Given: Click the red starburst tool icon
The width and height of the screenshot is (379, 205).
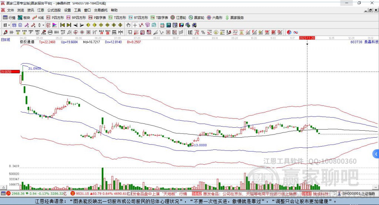Looking at the screenshot, I should point(82,33).
